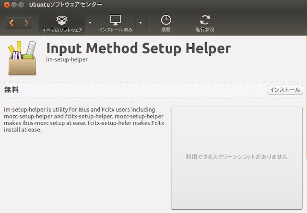The image size is (307, 213).
Task: Close the Ubuntu Software Center window
Action: [7, 5]
